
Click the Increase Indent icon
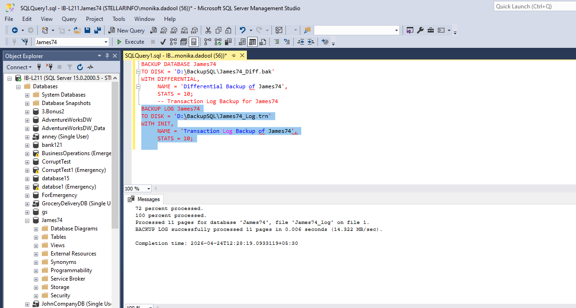(x=311, y=42)
